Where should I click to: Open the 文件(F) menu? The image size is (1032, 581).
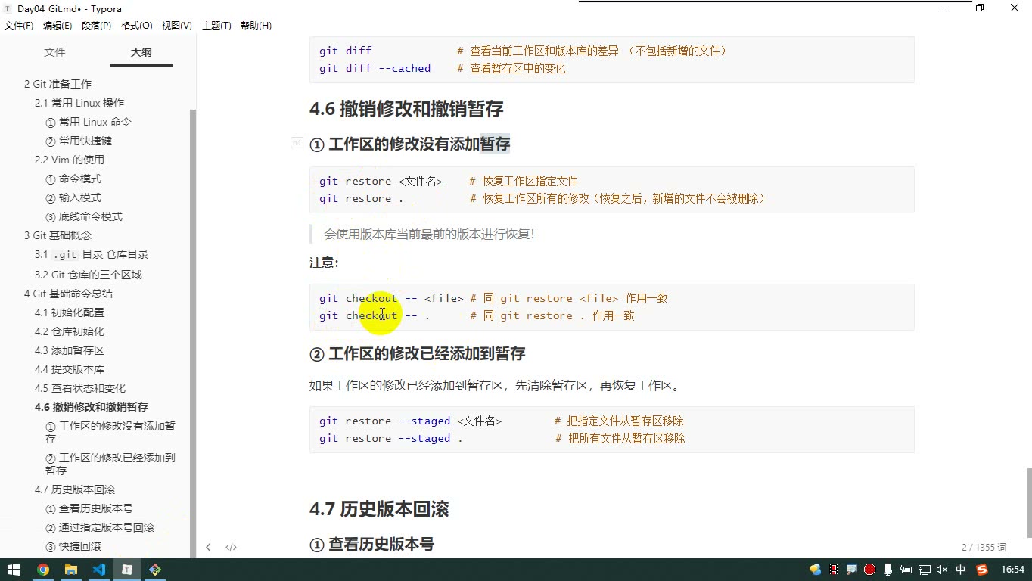pyautogui.click(x=19, y=26)
